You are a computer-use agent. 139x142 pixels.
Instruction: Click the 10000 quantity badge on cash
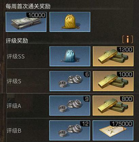pos(36,15)
